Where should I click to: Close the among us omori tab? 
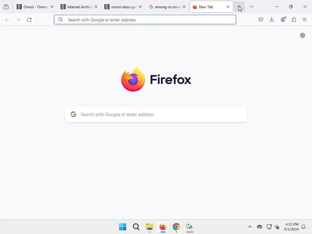(x=184, y=7)
